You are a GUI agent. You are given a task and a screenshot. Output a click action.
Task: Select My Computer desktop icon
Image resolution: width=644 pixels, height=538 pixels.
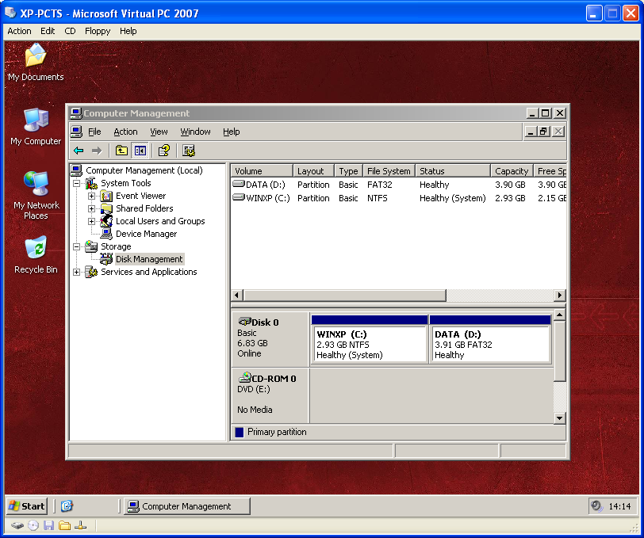[36, 127]
